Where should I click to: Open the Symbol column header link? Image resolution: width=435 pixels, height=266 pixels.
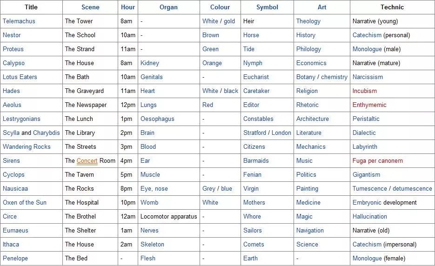[267, 7]
